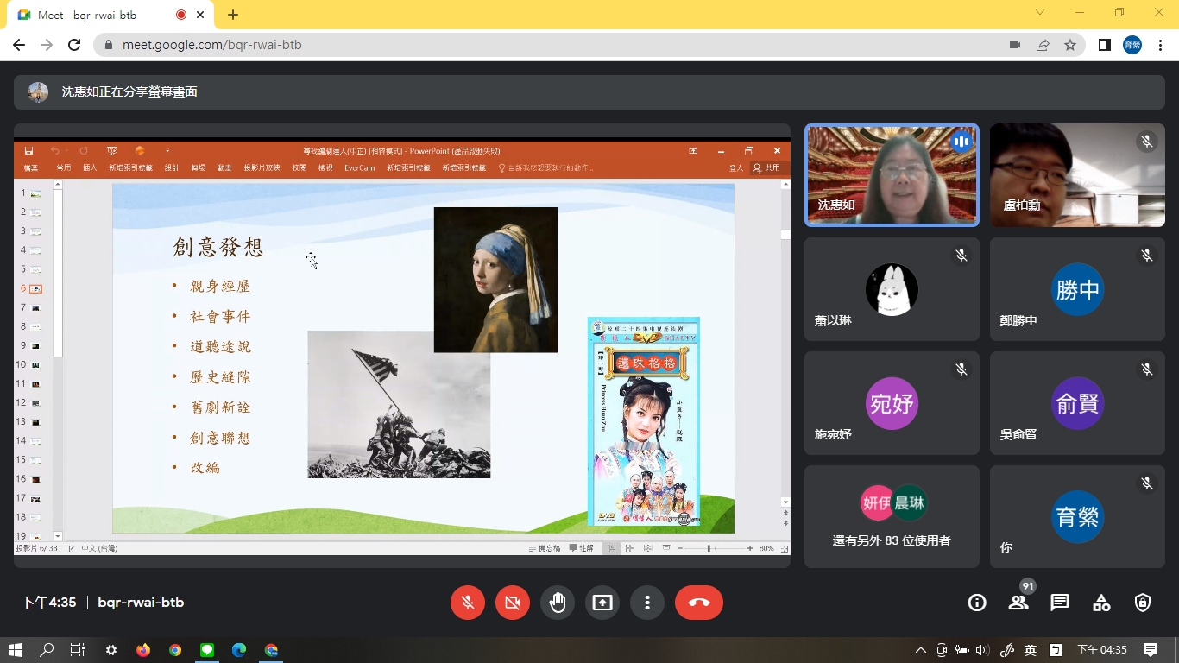Switch to the EverCam tab
This screenshot has height=663, width=1179.
coord(360,167)
